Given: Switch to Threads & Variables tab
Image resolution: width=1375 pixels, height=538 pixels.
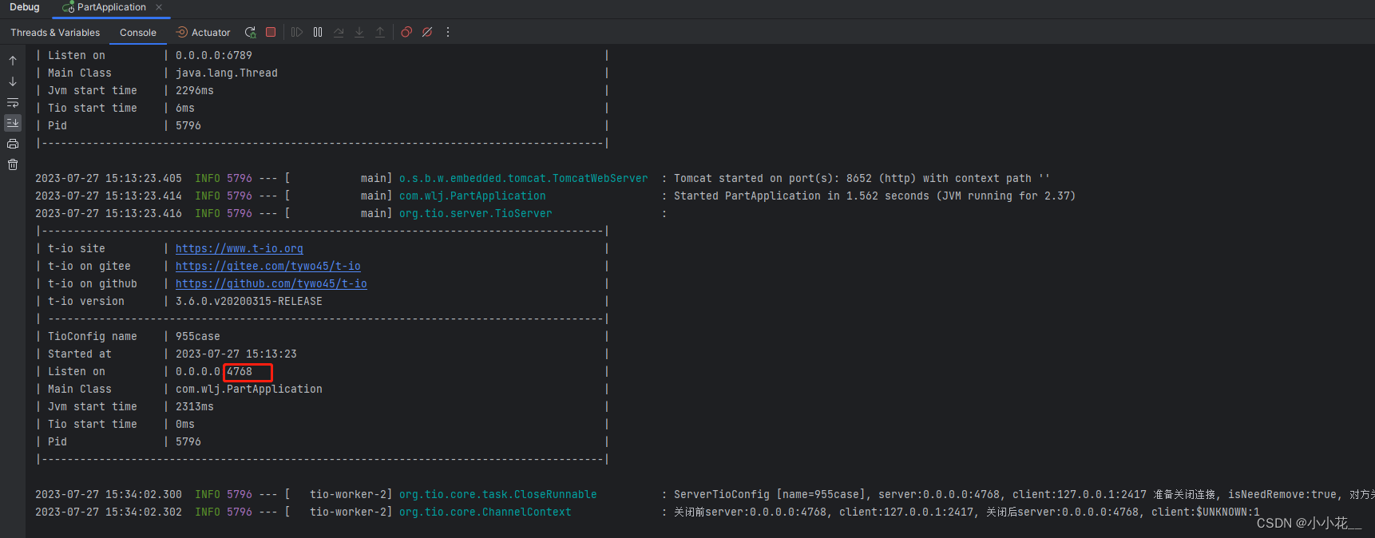Looking at the screenshot, I should pos(55,33).
